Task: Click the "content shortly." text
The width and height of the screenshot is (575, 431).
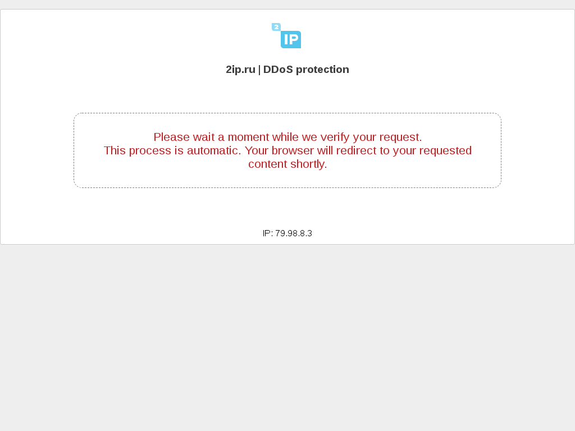Action: pos(287,164)
